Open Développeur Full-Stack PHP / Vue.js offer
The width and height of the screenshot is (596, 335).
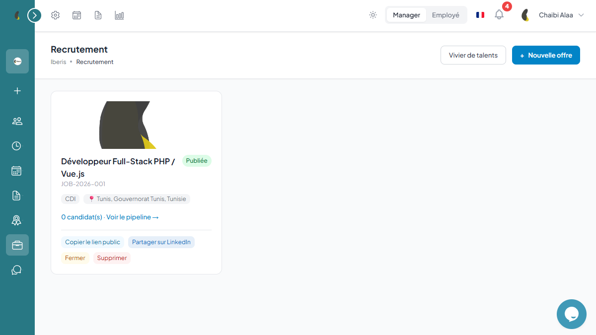pyautogui.click(x=118, y=167)
